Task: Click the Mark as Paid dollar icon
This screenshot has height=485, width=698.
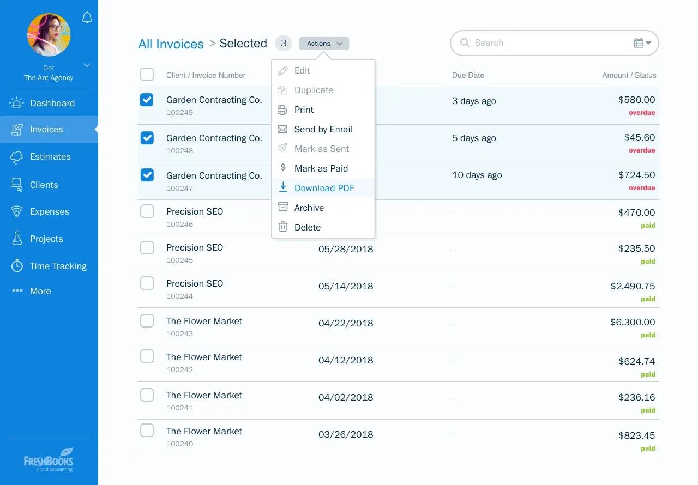Action: pos(282,168)
